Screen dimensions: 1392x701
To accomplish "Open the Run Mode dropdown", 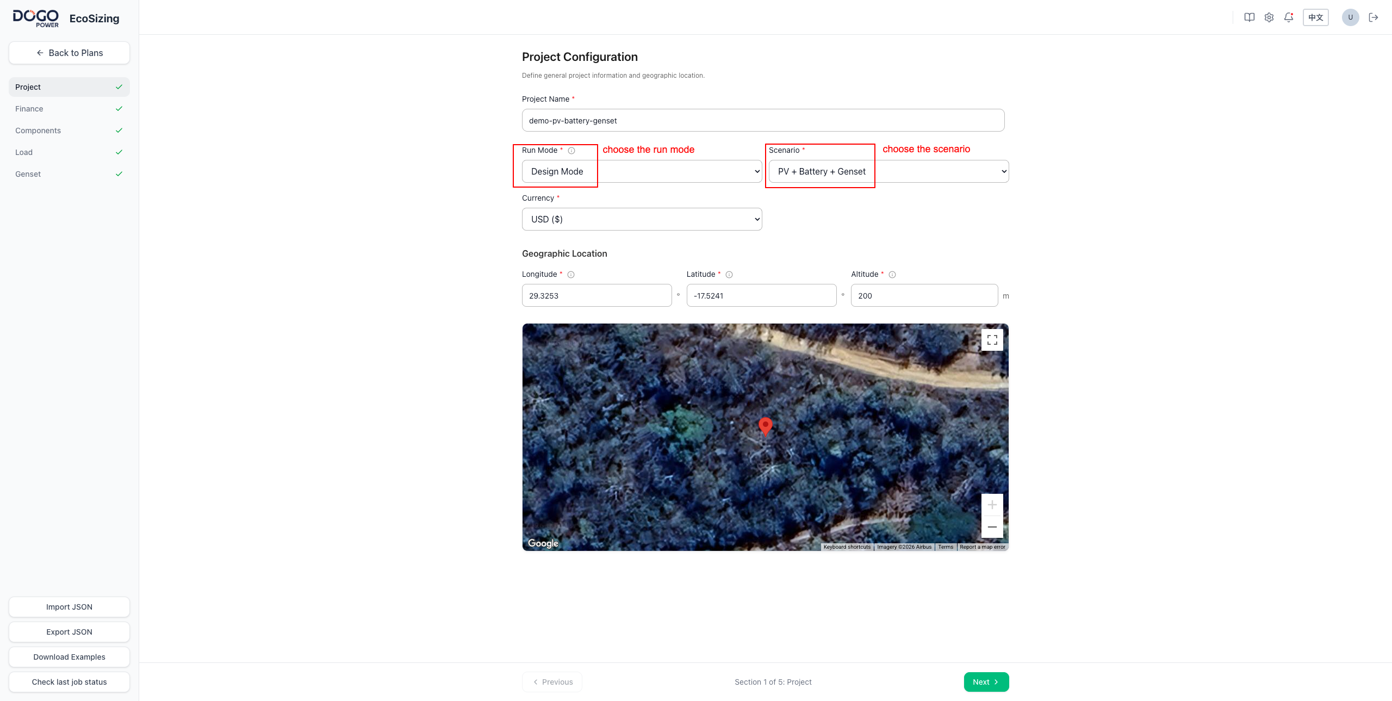I will point(642,171).
